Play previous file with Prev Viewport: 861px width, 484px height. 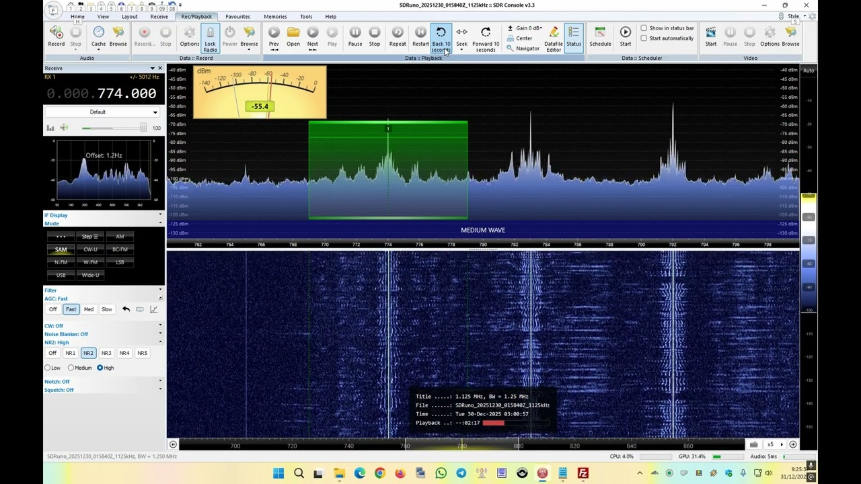click(x=274, y=37)
